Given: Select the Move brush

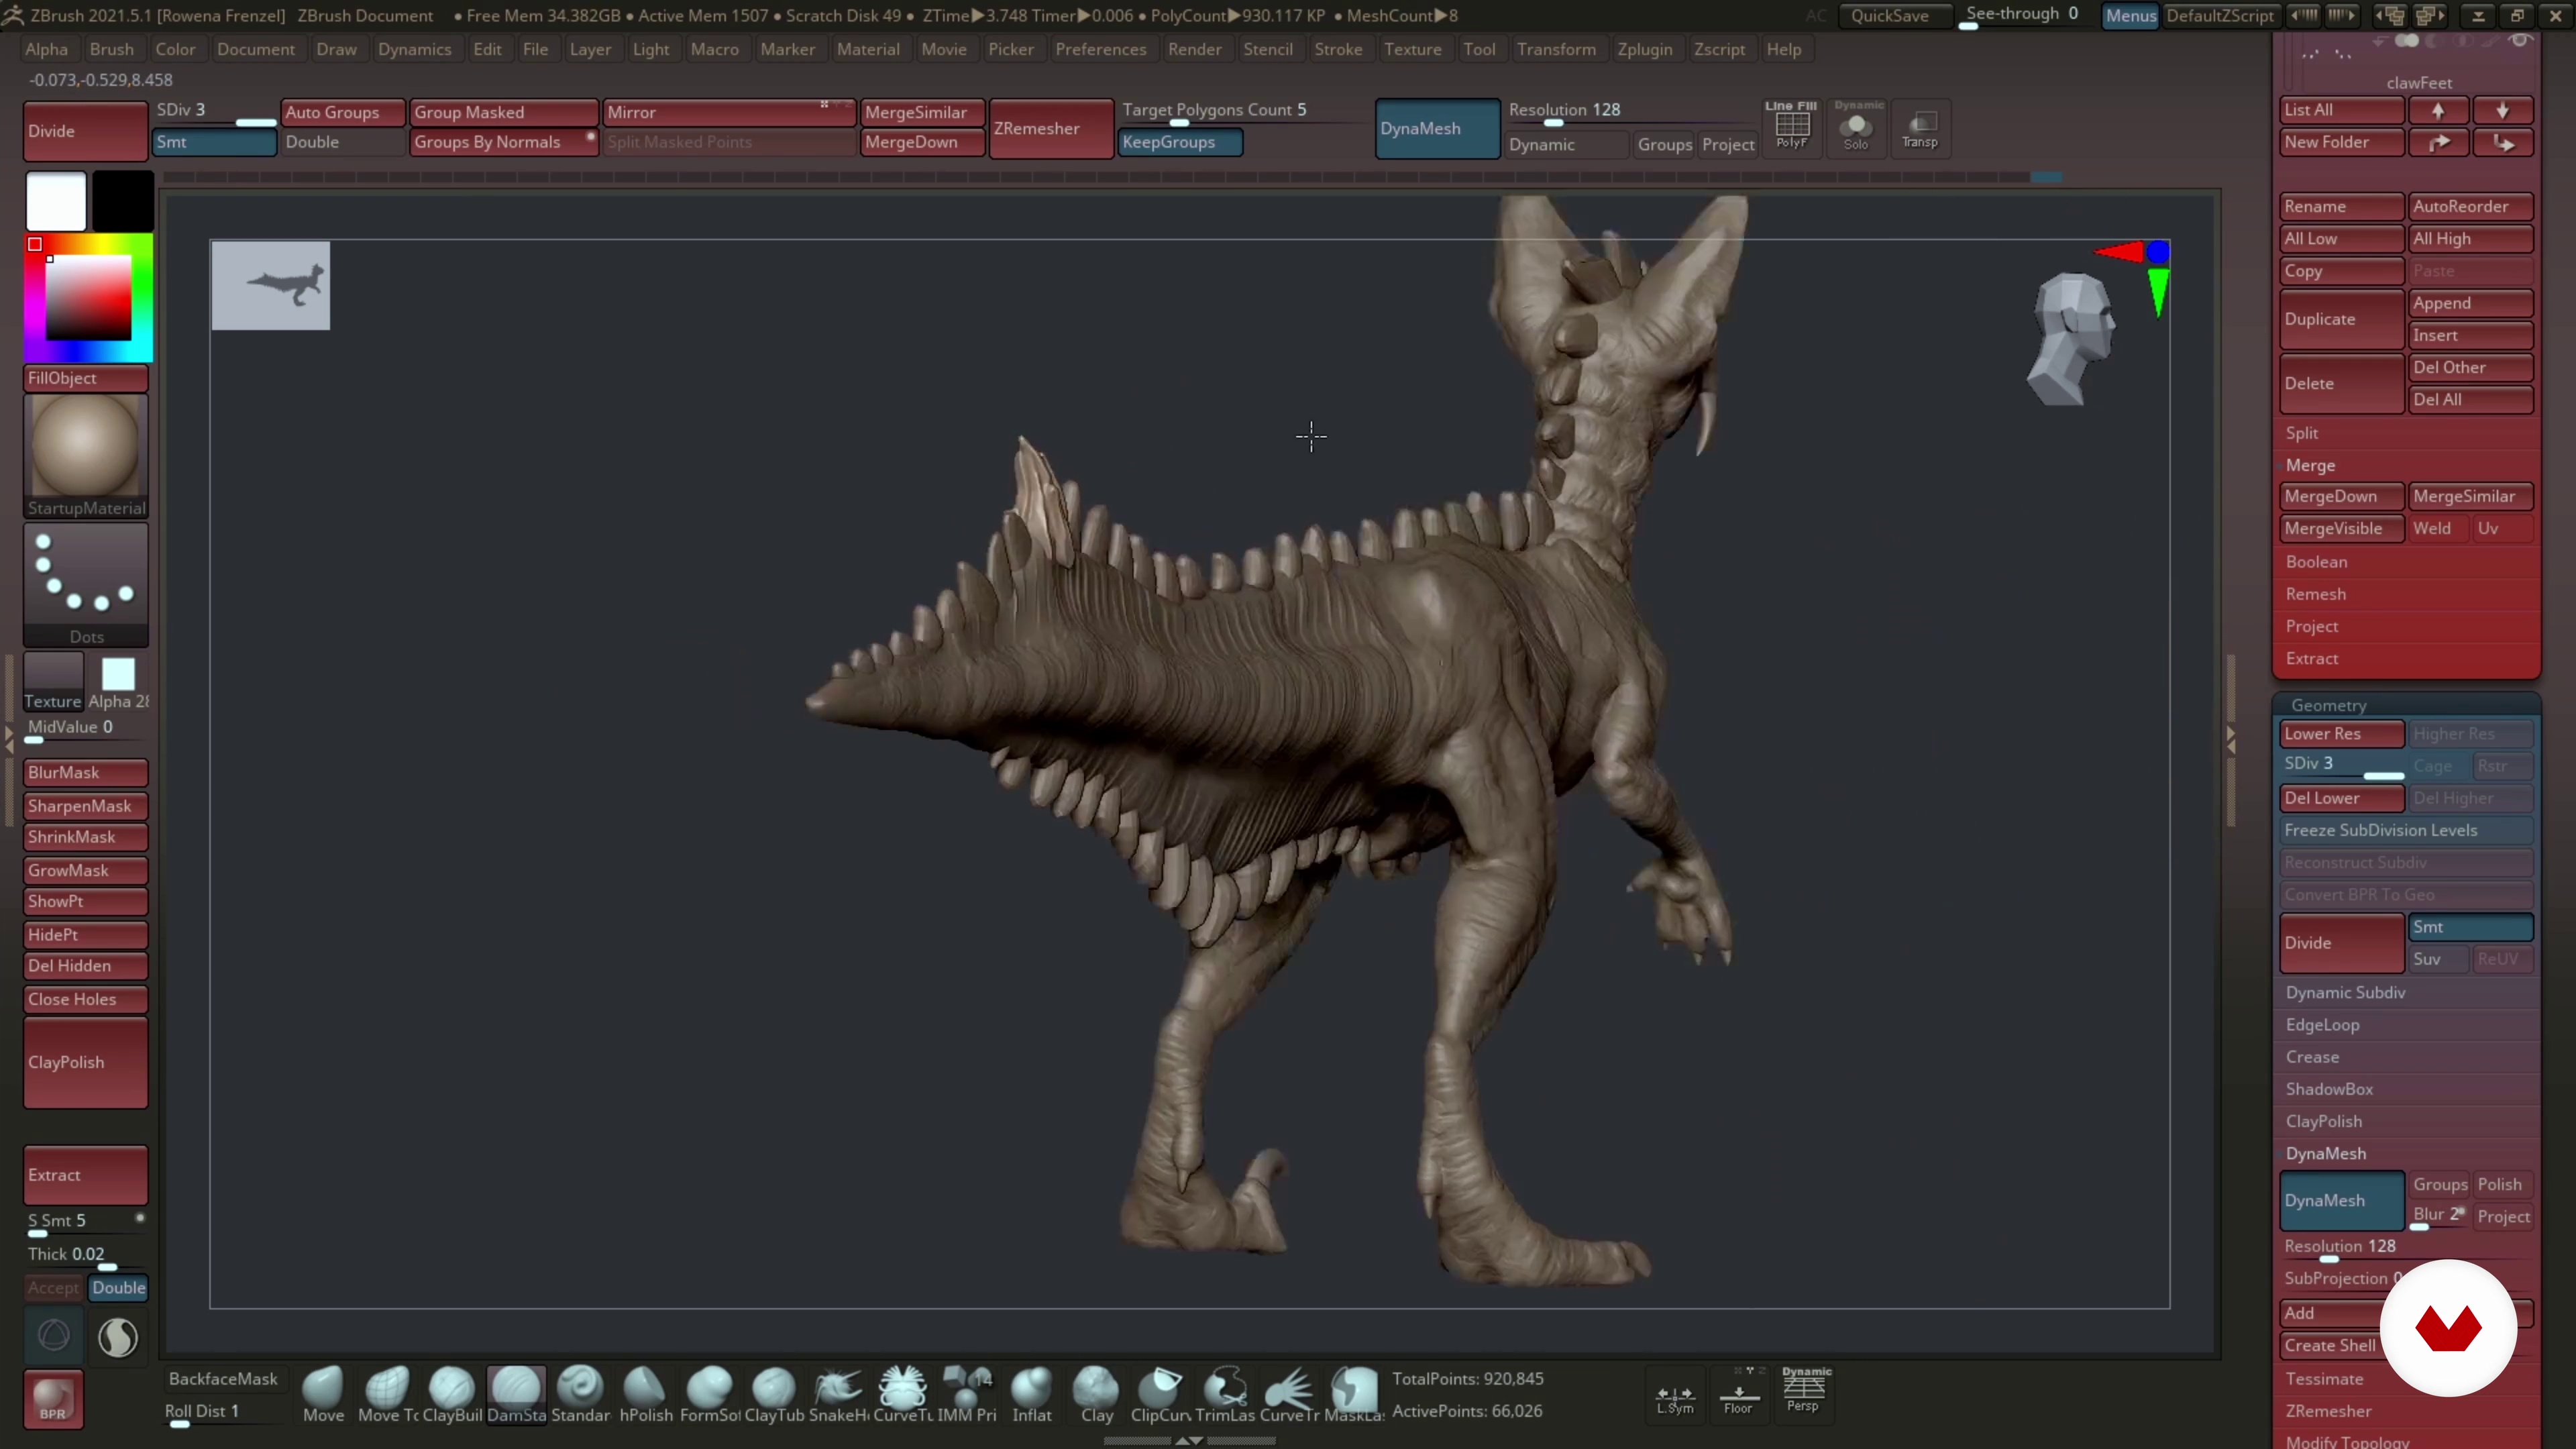Looking at the screenshot, I should (x=323, y=1394).
